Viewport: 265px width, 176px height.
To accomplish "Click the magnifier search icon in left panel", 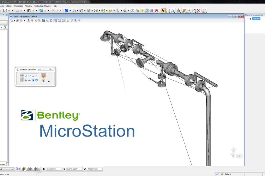I will [x=5, y=27].
